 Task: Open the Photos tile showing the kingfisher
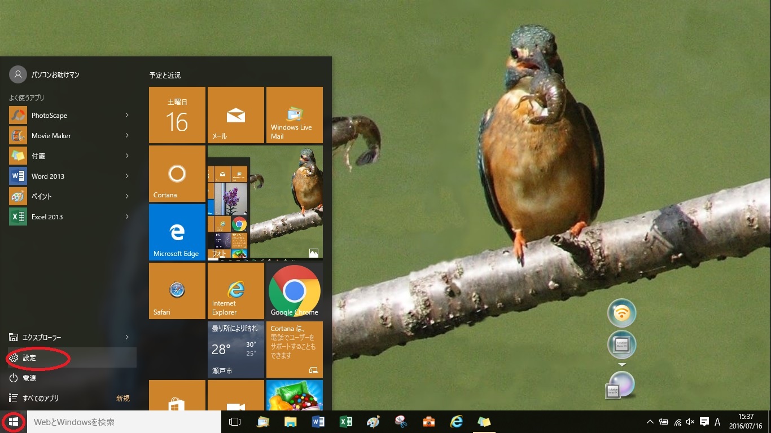[265, 203]
